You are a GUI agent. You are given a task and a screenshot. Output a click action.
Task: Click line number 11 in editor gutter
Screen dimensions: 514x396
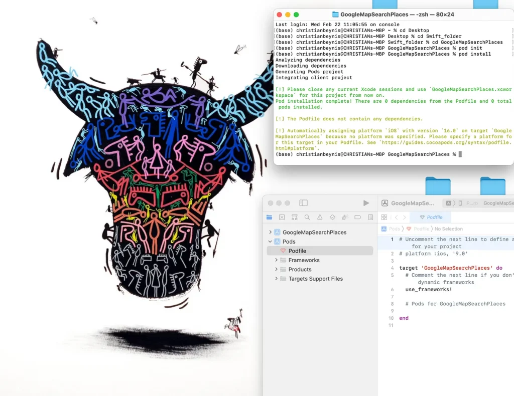pos(391,325)
